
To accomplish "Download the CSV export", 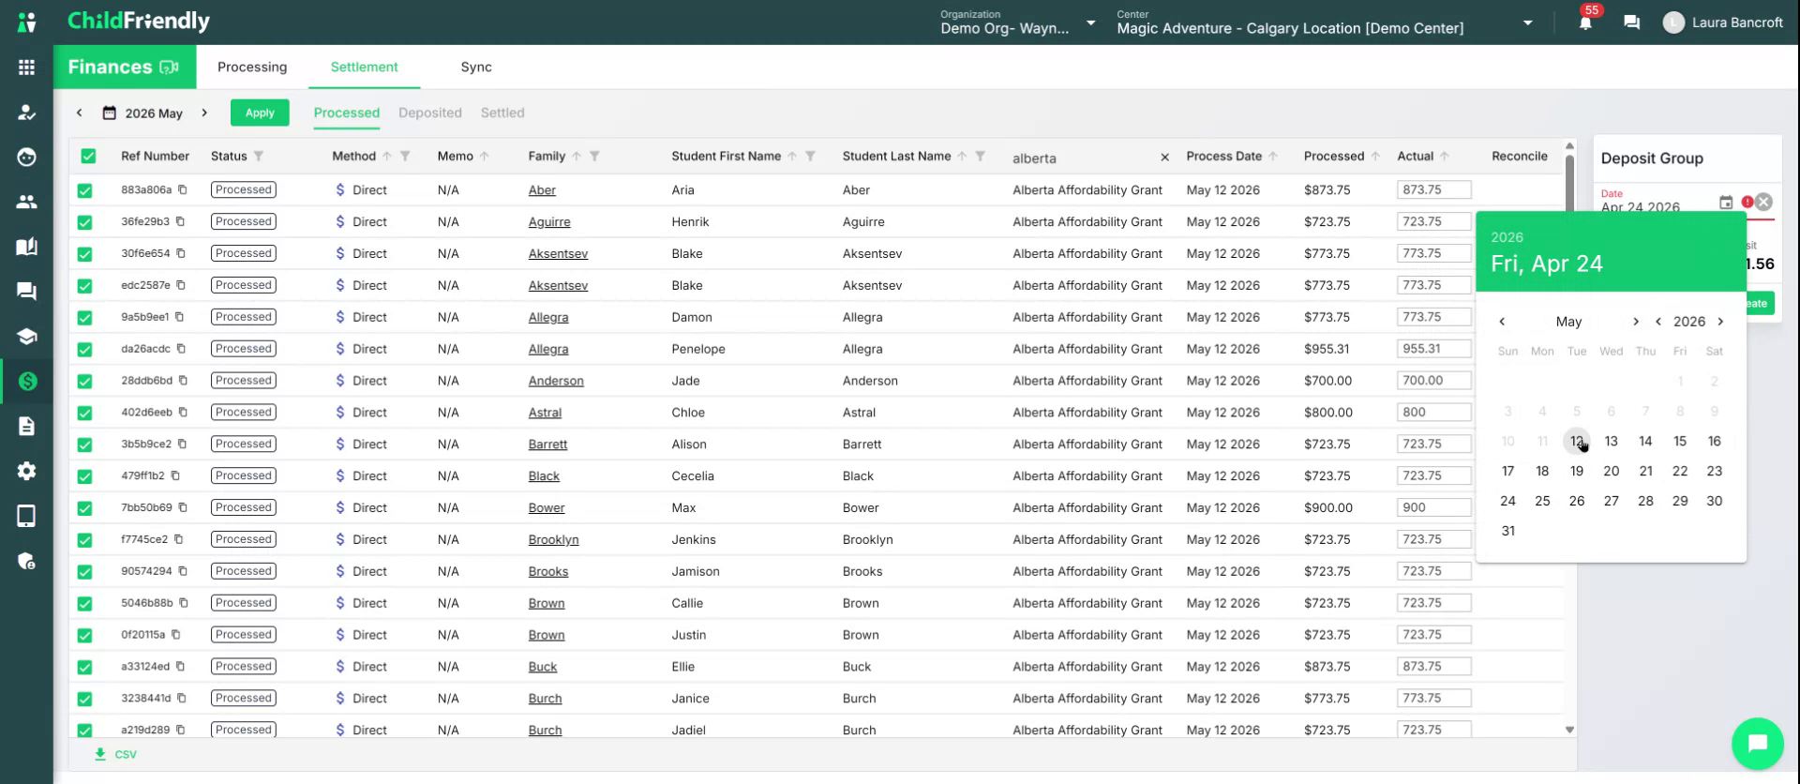I will (x=116, y=754).
